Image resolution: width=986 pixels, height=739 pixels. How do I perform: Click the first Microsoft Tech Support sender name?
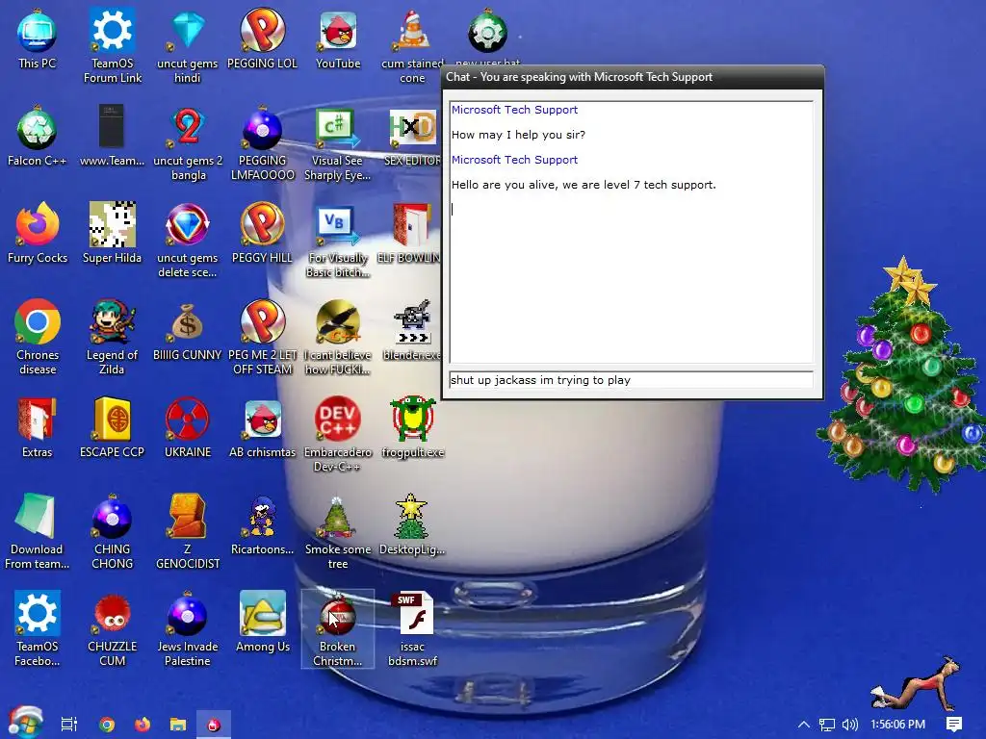pos(514,110)
